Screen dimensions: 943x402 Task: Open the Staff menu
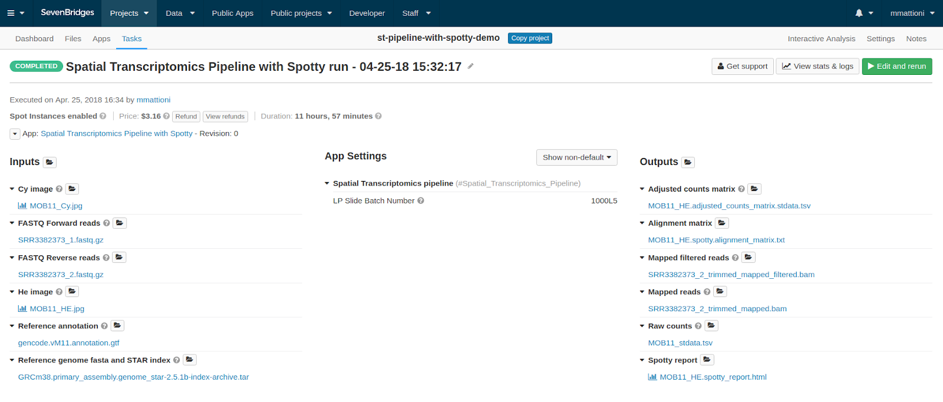click(417, 13)
